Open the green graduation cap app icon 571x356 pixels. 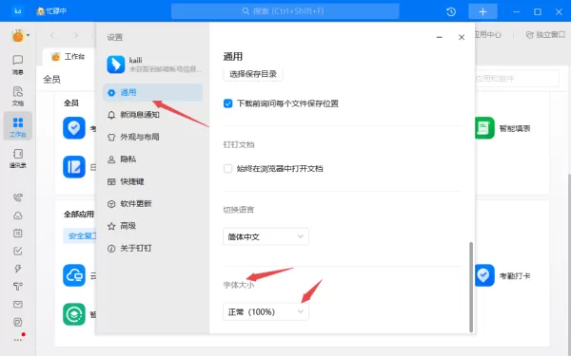(x=74, y=314)
